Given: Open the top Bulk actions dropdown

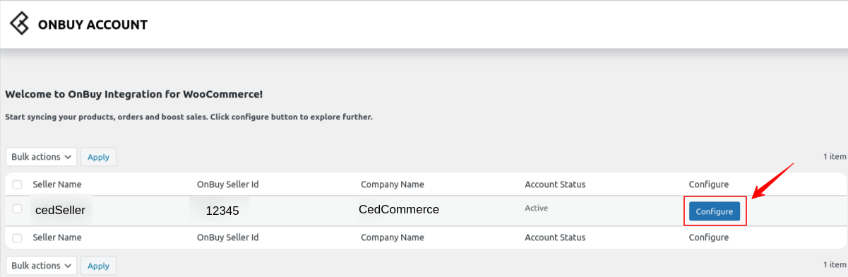Looking at the screenshot, I should click(x=41, y=157).
